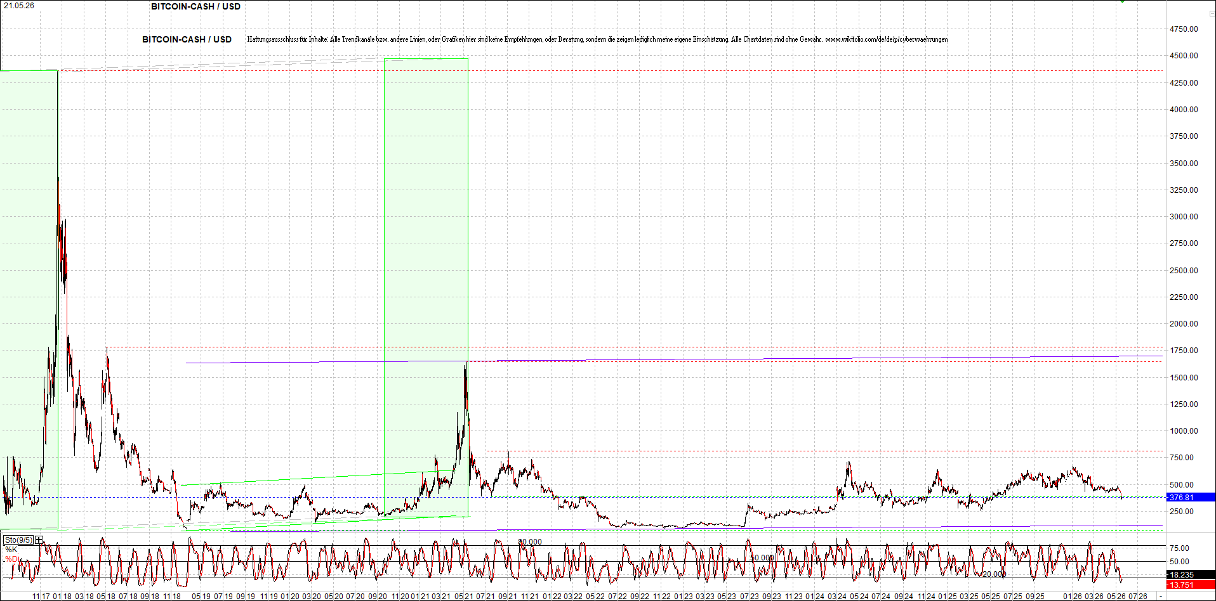Click the 4000.00 price axis label

[x=1184, y=110]
